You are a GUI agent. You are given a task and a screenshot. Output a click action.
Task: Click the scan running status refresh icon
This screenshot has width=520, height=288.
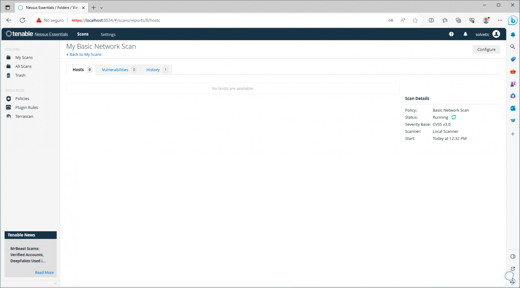click(454, 117)
